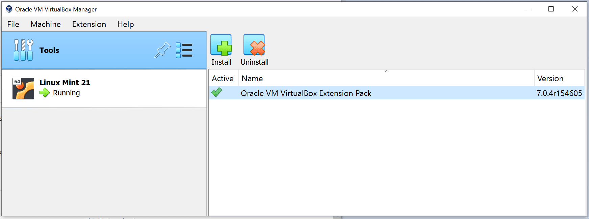Minimize the VirtualBox Manager window
This screenshot has width=589, height=219.
point(528,9)
